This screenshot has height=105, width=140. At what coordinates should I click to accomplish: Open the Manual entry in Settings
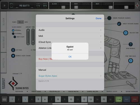pyautogui.click(x=70, y=70)
